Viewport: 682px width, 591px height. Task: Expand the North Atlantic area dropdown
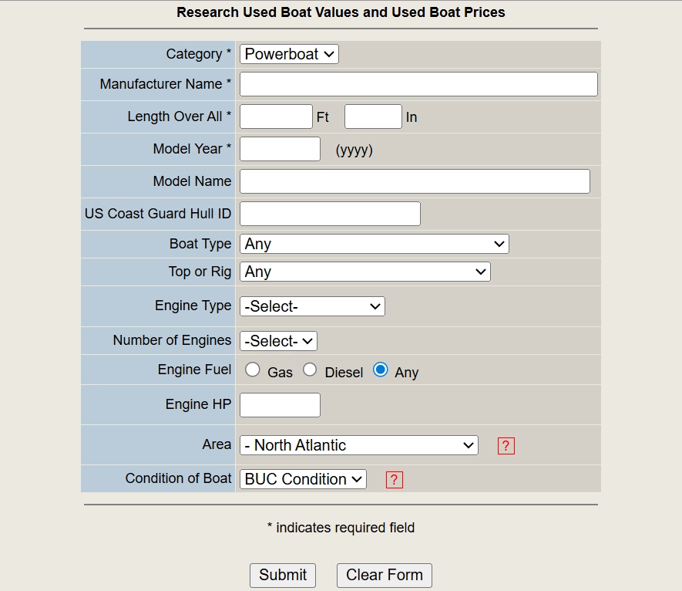[x=359, y=445]
